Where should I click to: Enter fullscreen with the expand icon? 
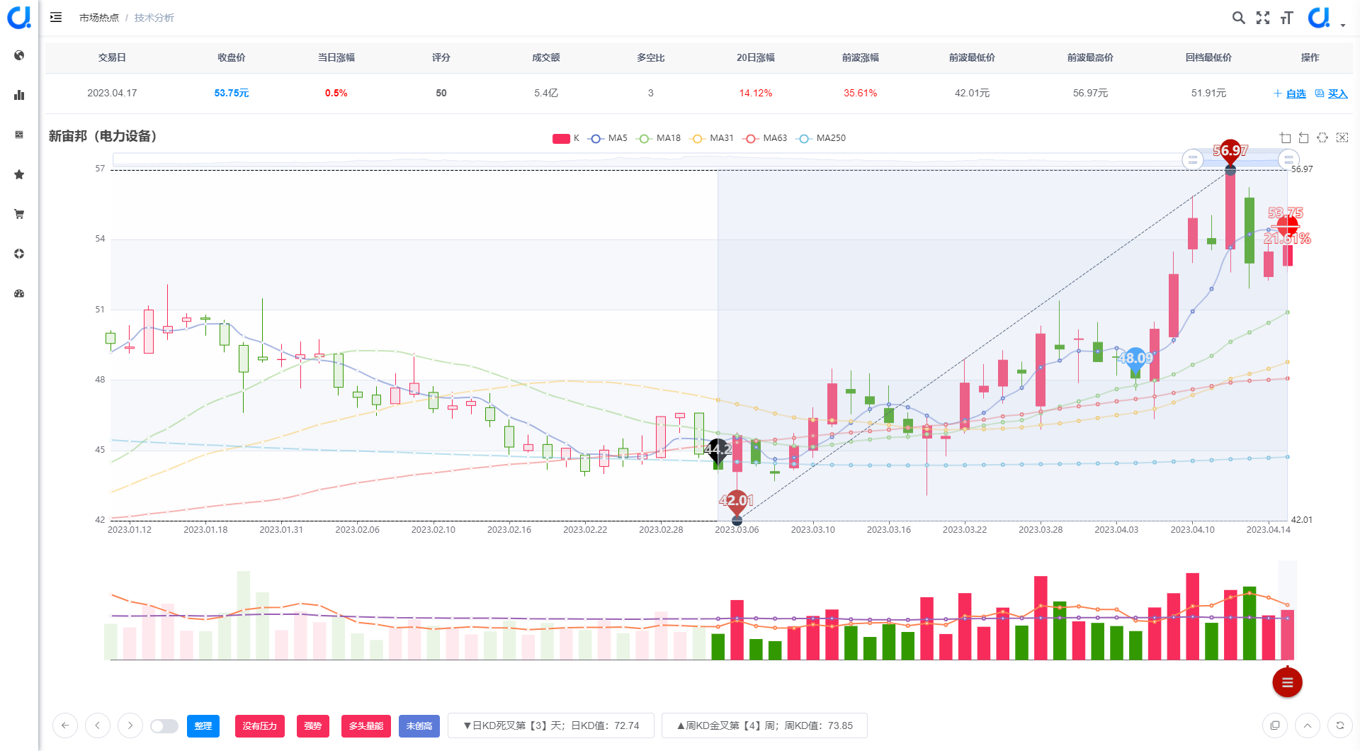click(1263, 18)
